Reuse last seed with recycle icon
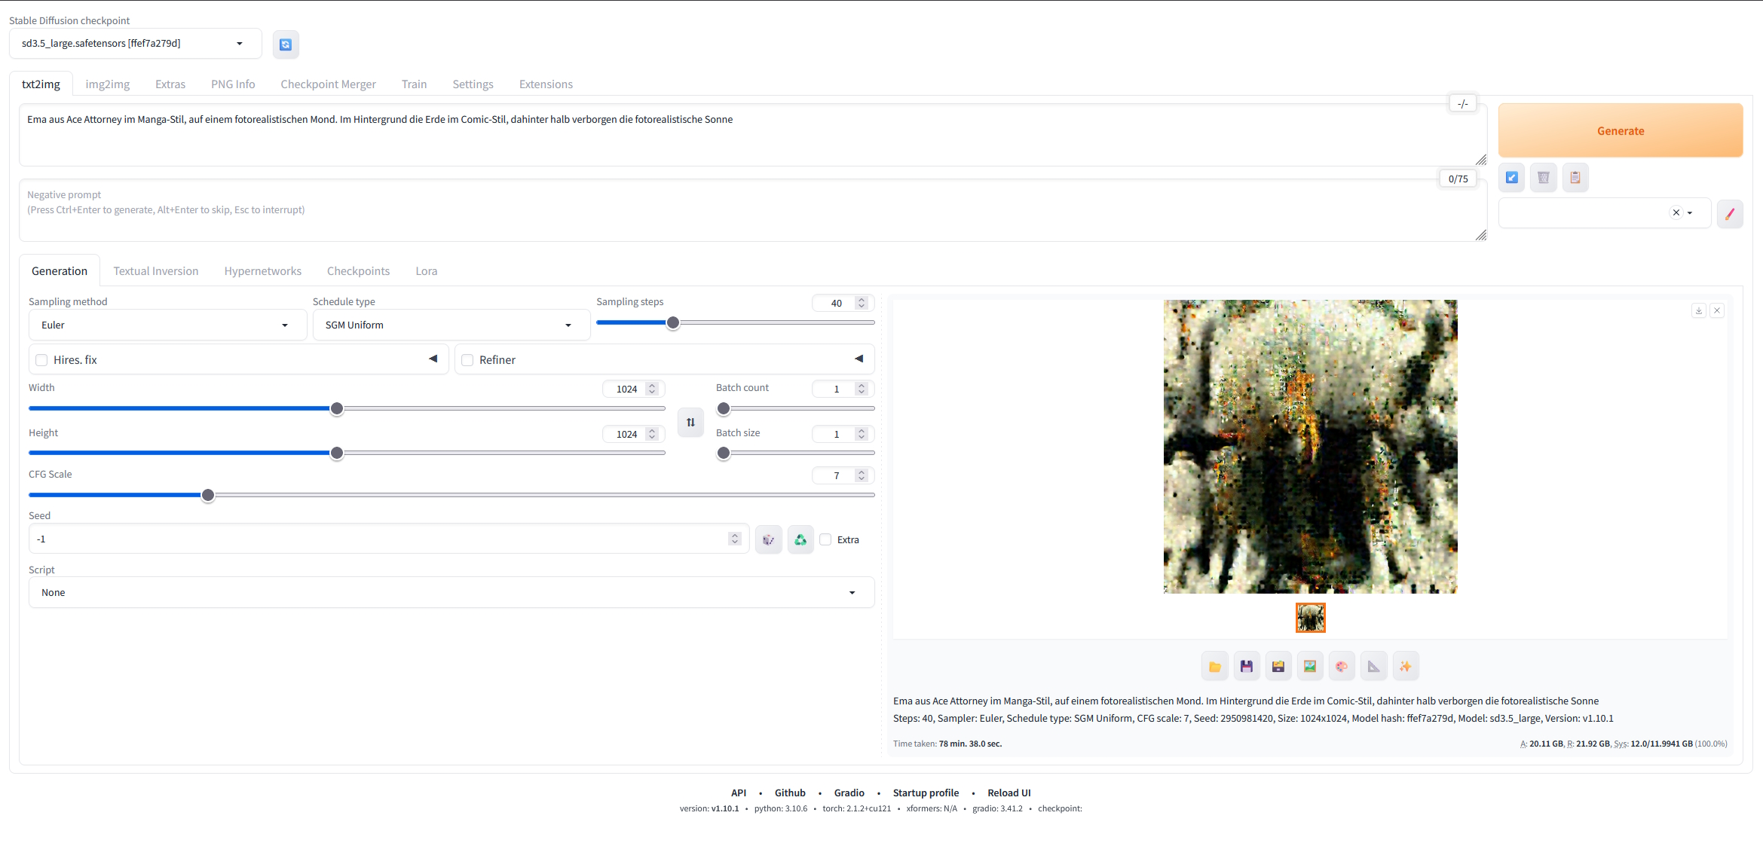 click(800, 539)
